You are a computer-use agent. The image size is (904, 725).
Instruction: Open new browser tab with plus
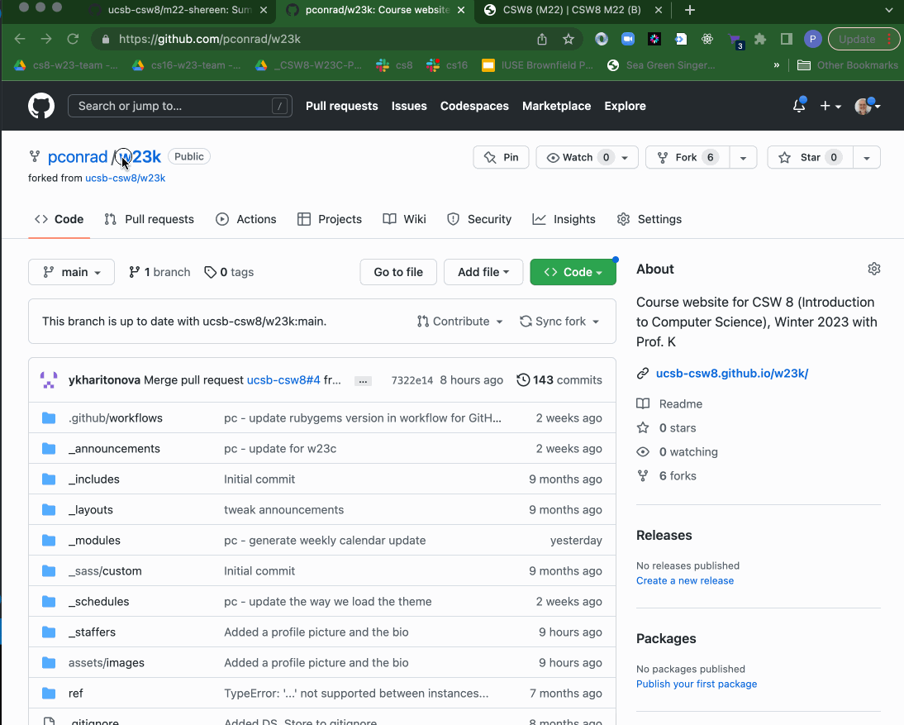689,10
